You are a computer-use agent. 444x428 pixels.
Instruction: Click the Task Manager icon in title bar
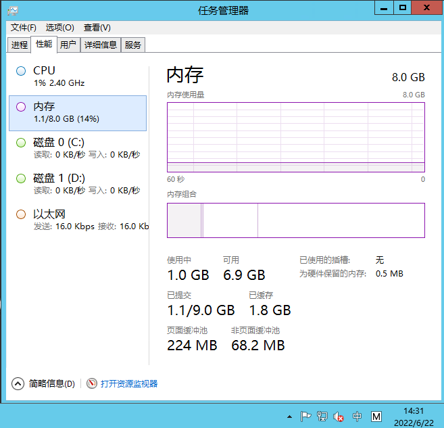tap(14, 9)
